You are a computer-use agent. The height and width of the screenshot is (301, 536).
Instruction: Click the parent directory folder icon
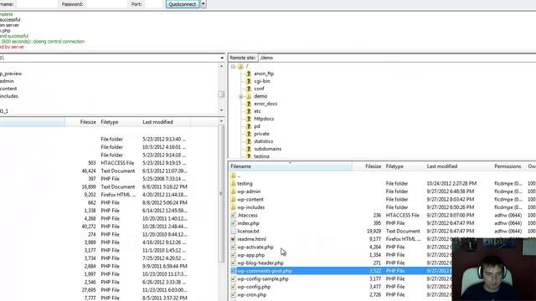[233, 176]
